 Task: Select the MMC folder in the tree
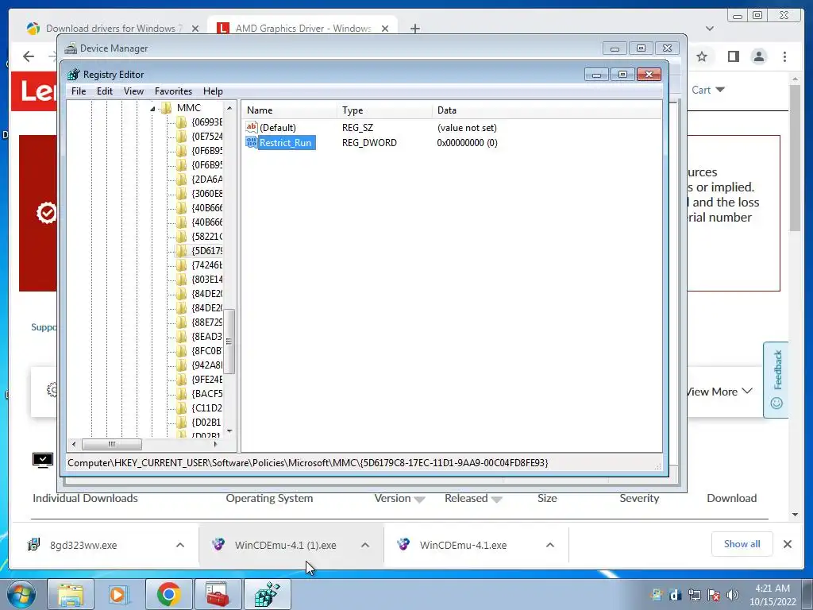[188, 108]
